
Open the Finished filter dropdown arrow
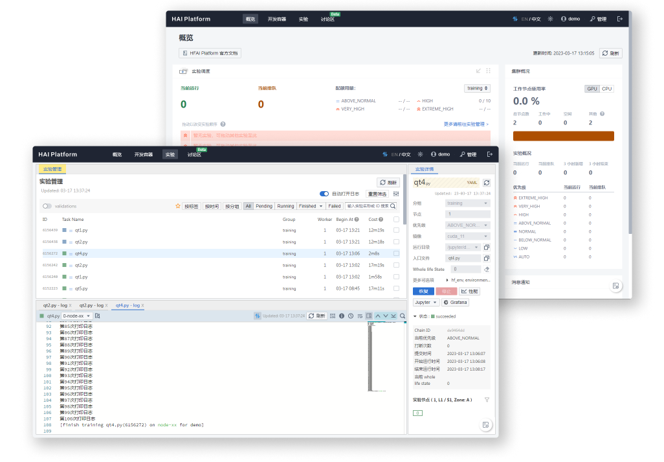click(321, 206)
